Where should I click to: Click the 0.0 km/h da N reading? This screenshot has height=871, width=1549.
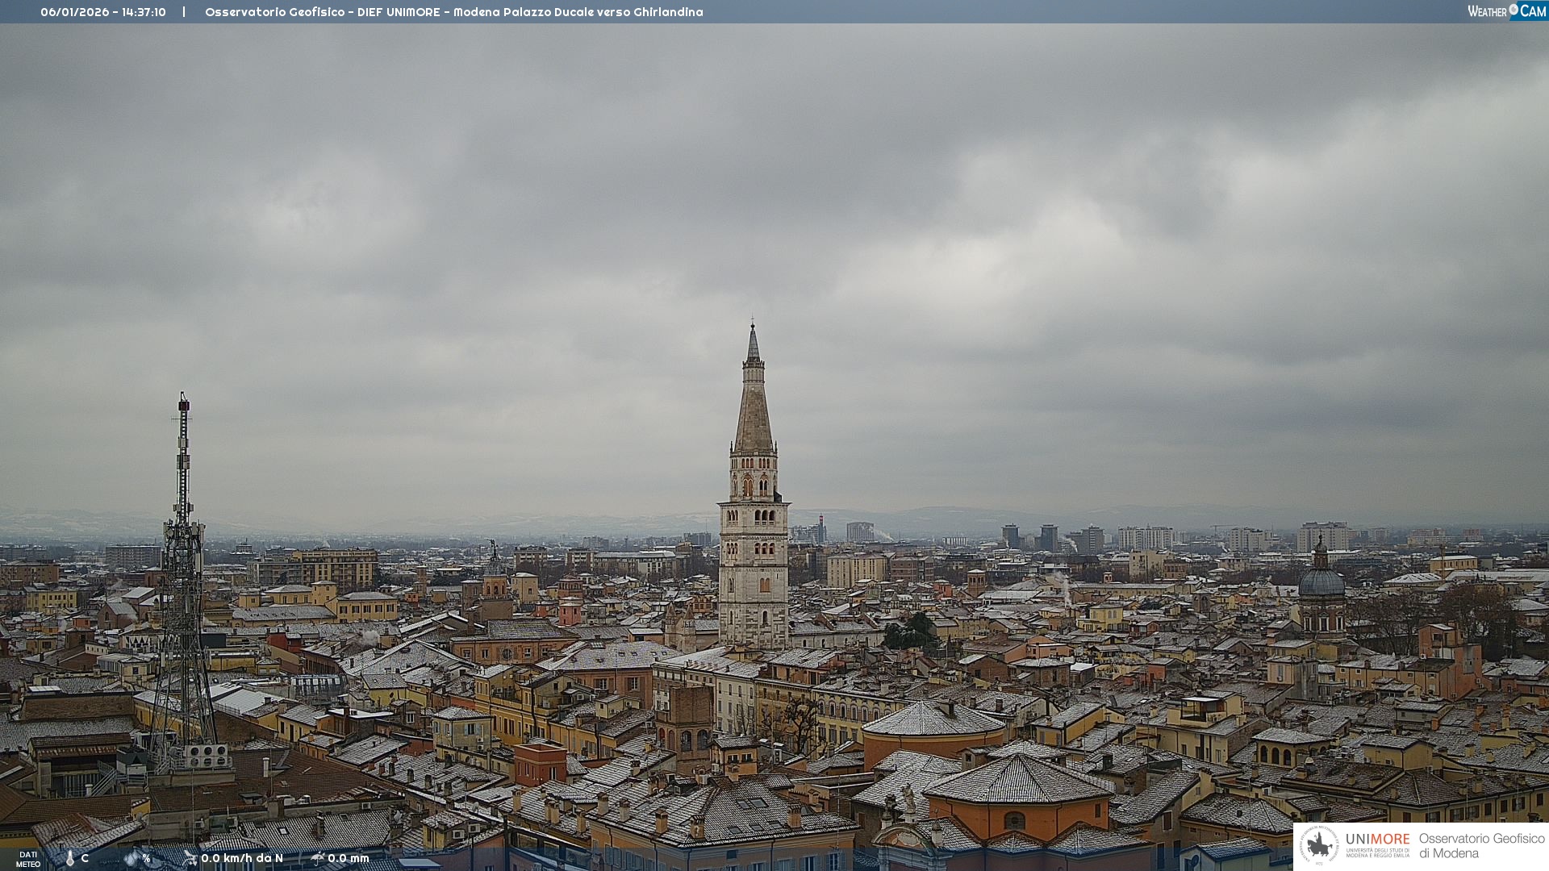coord(242,858)
